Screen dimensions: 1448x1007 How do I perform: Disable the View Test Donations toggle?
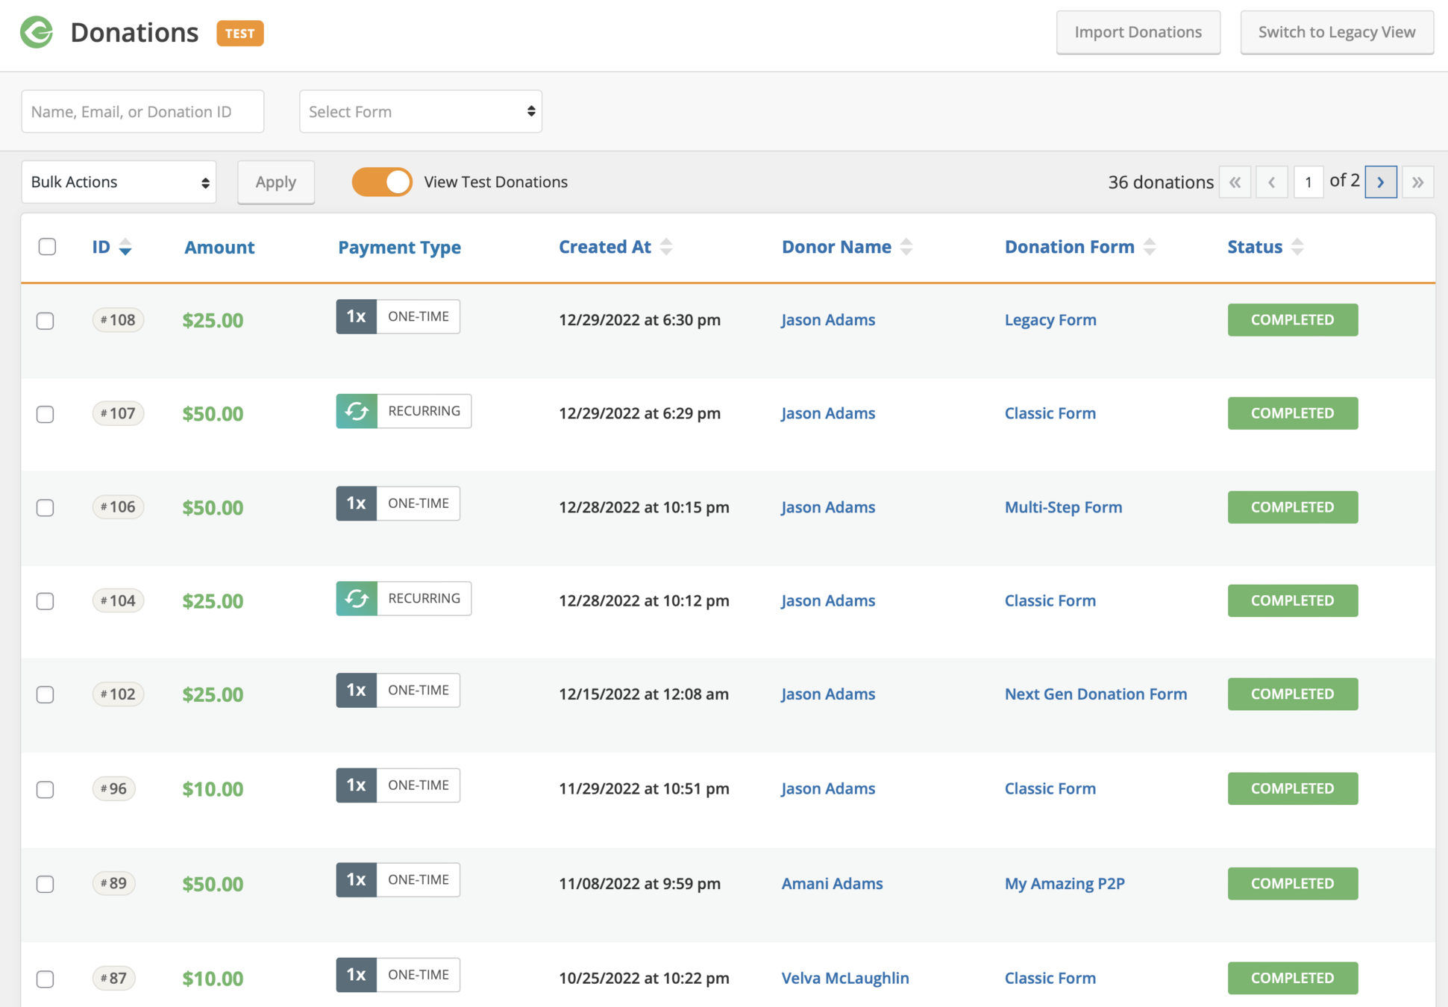[382, 182]
